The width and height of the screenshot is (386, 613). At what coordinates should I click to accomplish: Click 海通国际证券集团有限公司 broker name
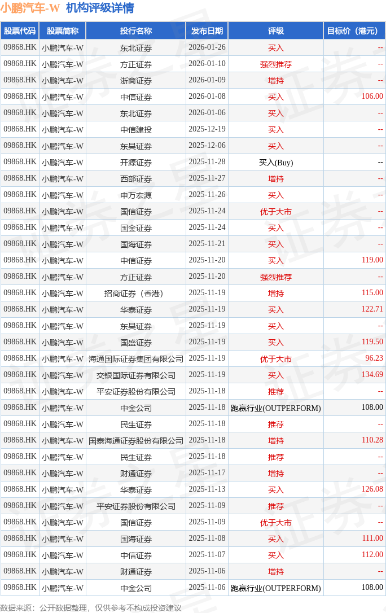[136, 359]
